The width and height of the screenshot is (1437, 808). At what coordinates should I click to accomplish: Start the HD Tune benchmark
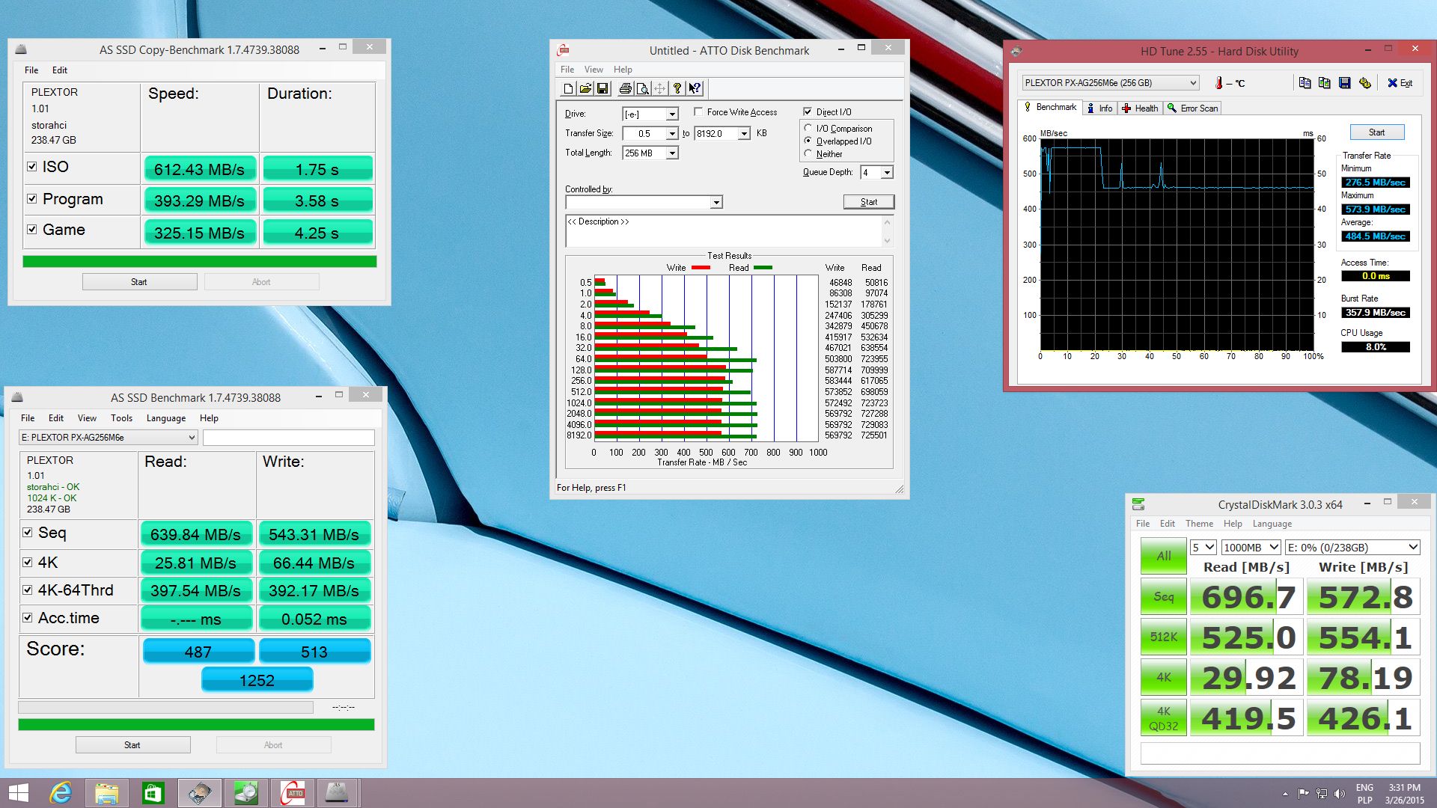tap(1376, 132)
